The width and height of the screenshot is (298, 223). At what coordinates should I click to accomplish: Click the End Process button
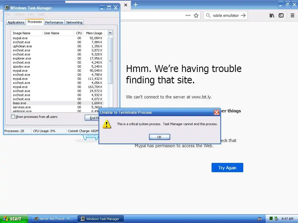pos(92,118)
